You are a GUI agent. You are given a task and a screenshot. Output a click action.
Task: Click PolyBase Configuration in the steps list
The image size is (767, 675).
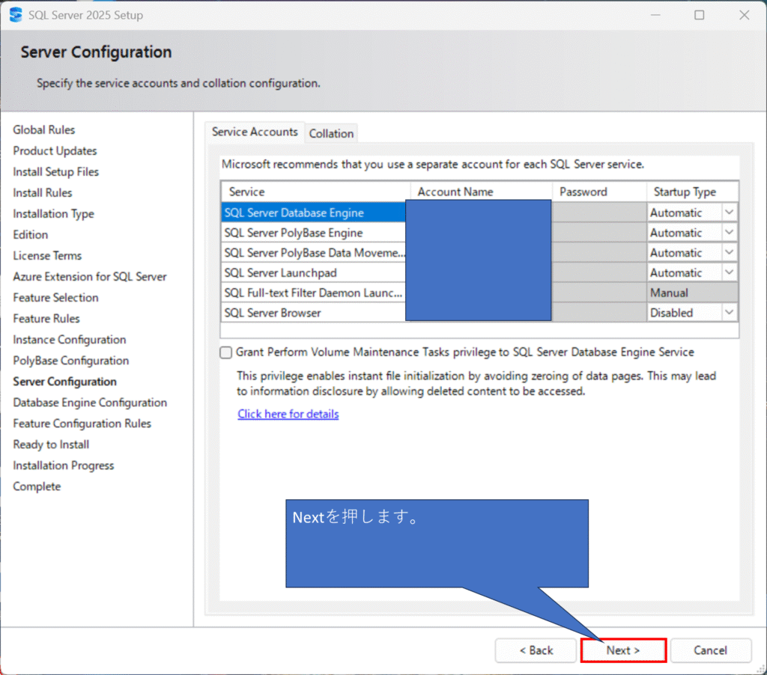click(71, 361)
